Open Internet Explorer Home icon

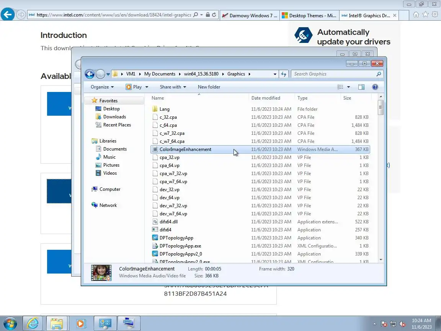pyautogui.click(x=416, y=15)
